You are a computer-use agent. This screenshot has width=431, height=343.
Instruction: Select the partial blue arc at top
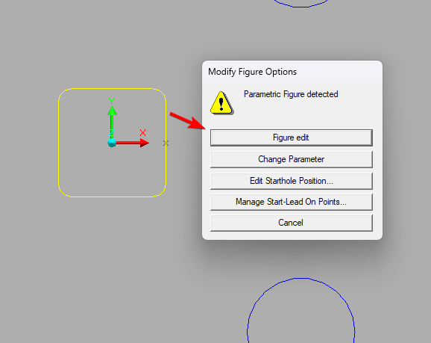[x=301, y=6]
